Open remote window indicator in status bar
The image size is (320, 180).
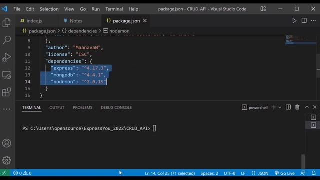pos(4,173)
